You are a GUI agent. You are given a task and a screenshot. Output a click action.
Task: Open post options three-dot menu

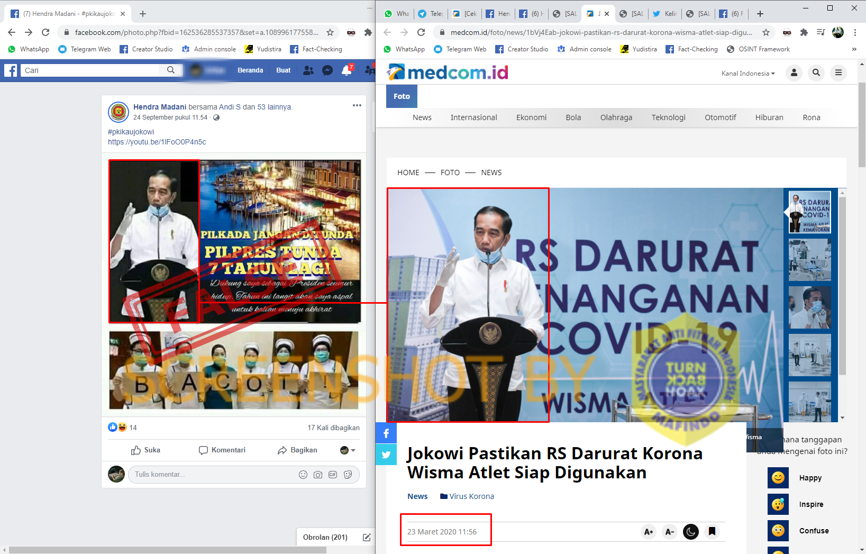coord(357,105)
